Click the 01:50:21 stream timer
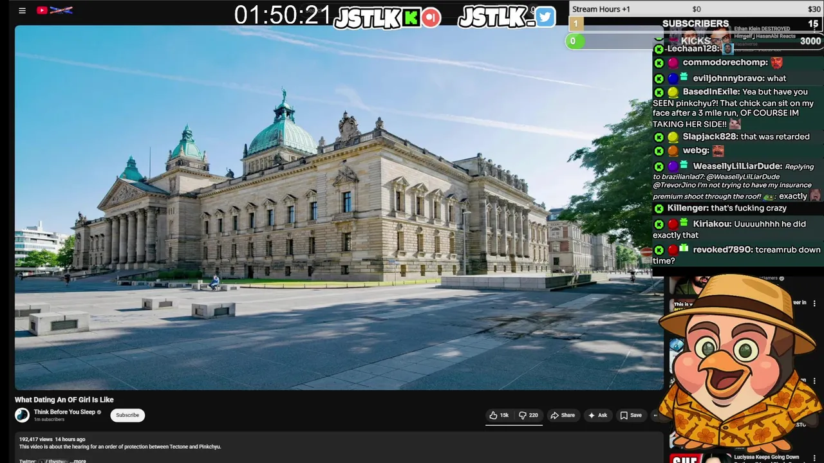 [283, 15]
